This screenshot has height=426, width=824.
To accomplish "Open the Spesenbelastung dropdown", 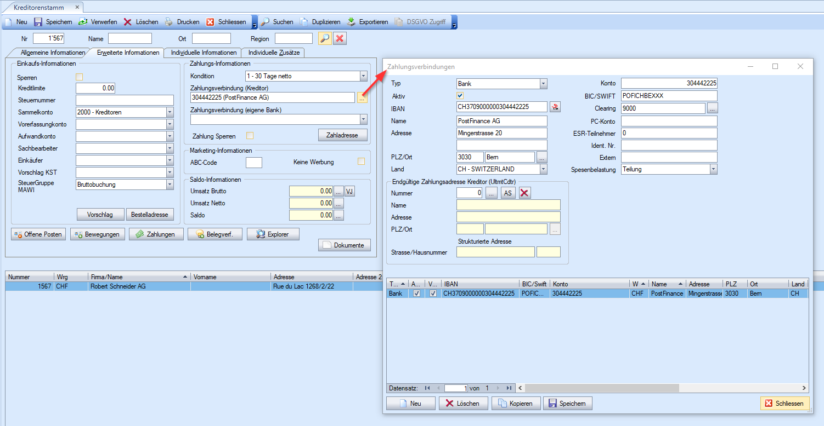I will point(713,170).
